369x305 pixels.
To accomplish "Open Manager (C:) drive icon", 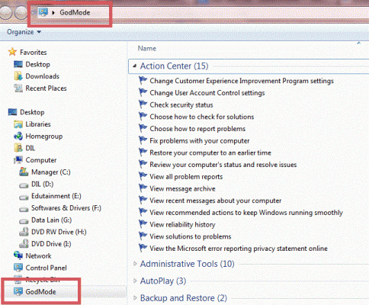I will 24,172.
